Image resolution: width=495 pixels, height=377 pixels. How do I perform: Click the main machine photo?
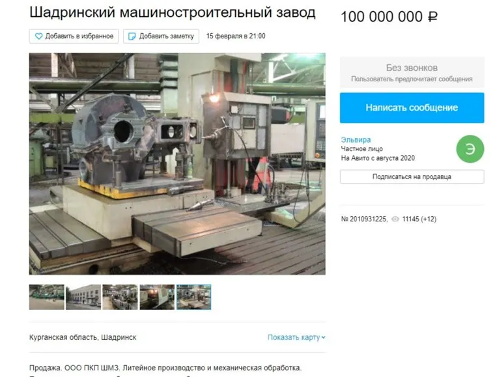177,163
